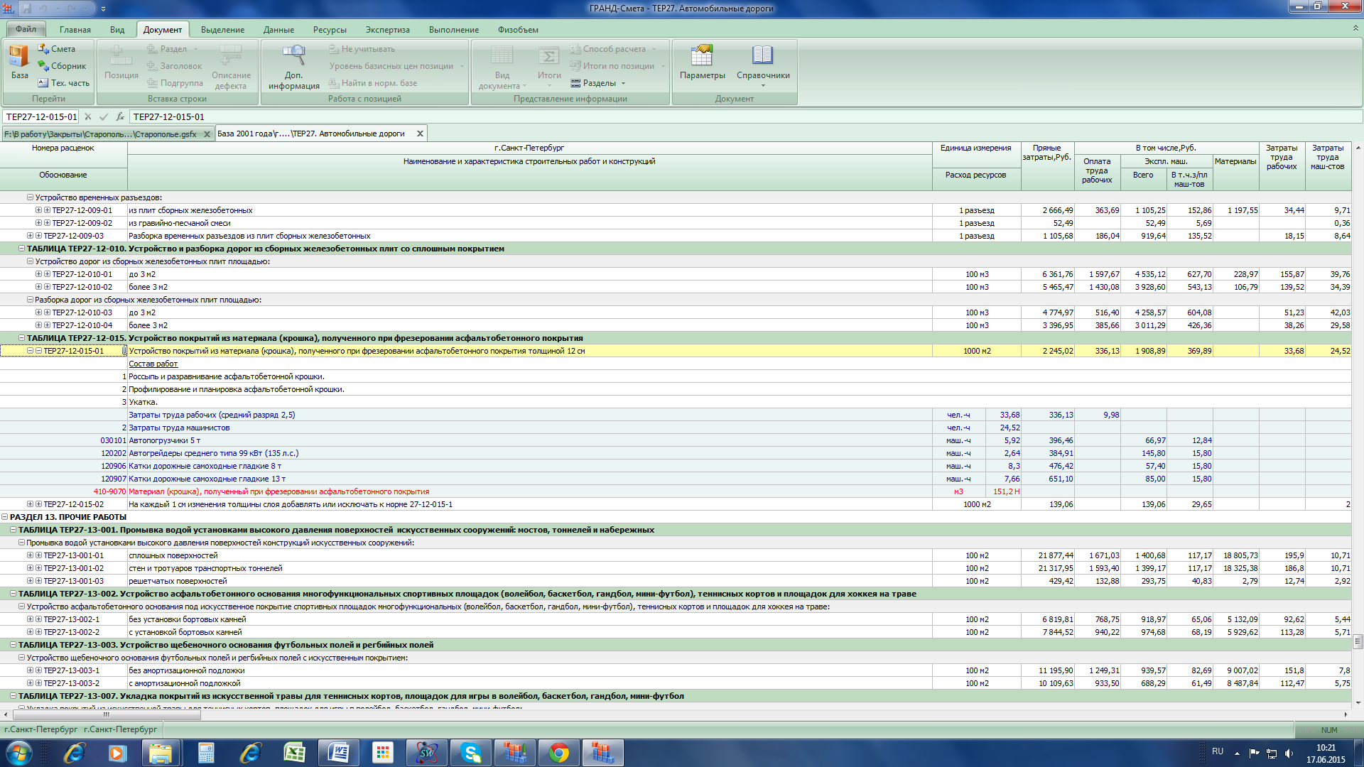Click the Тех. часть icon
This screenshot has width=1364, height=767.
coord(43,83)
